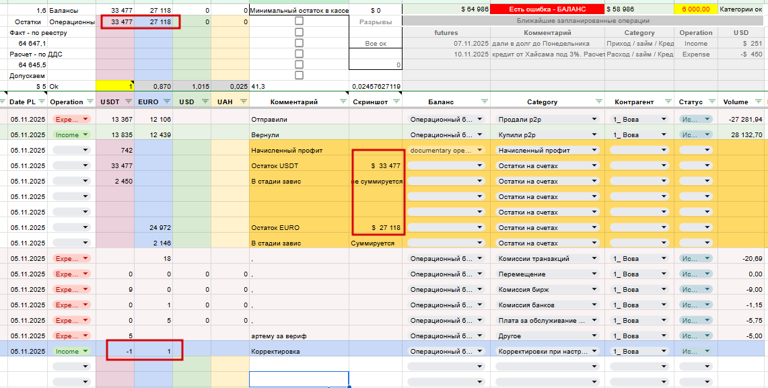This screenshot has width=768, height=388.
Task: Click filter icon on Статус header
Action: pyautogui.click(x=712, y=102)
